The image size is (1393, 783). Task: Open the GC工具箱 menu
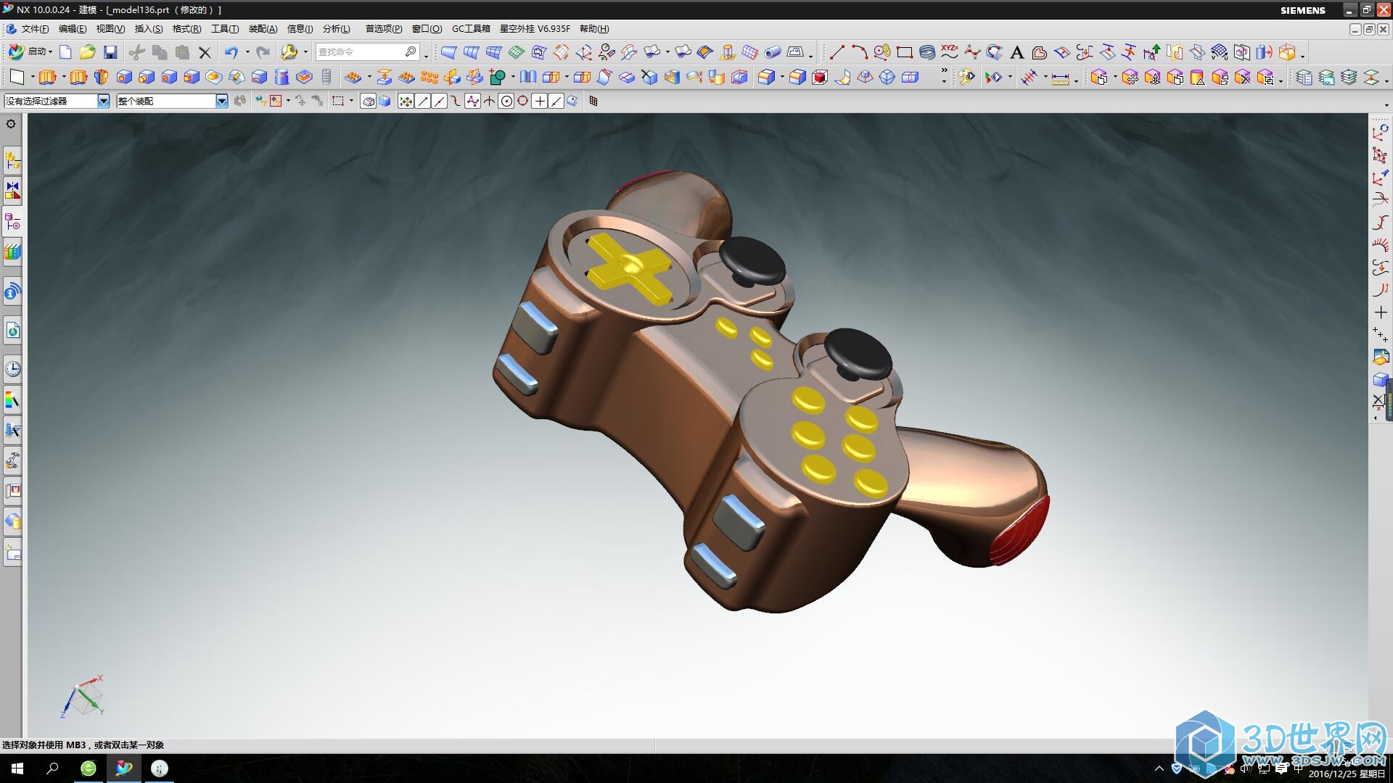point(471,29)
